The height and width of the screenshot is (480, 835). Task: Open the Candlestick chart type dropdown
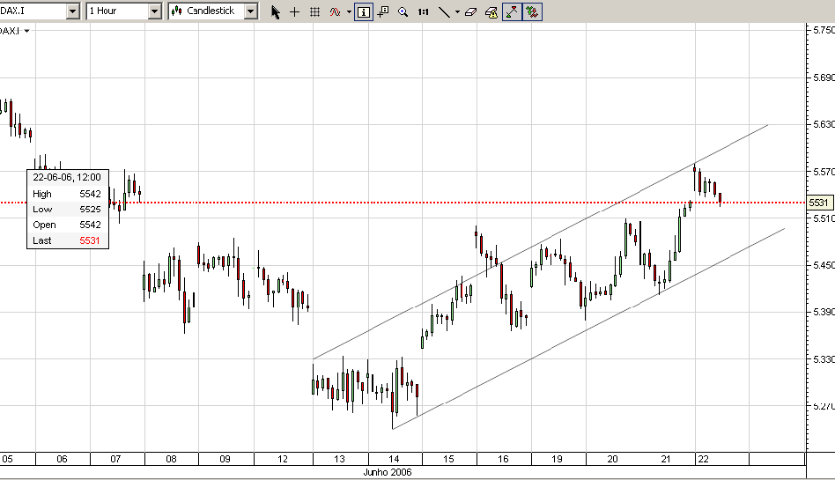click(x=251, y=11)
